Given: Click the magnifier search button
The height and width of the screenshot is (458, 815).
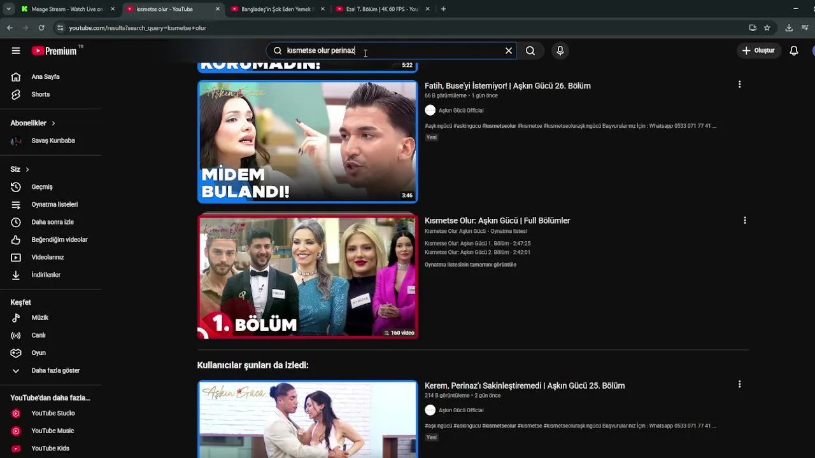Looking at the screenshot, I should pos(530,51).
